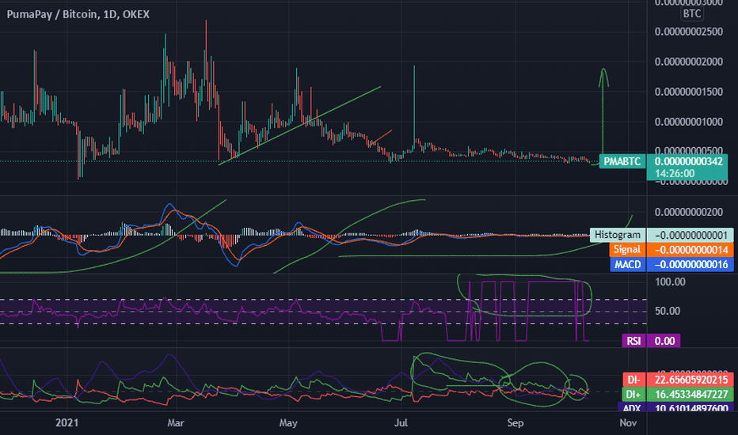Click the PMABTC price label tag
Image resolution: width=738 pixels, height=435 pixels.
tap(622, 162)
